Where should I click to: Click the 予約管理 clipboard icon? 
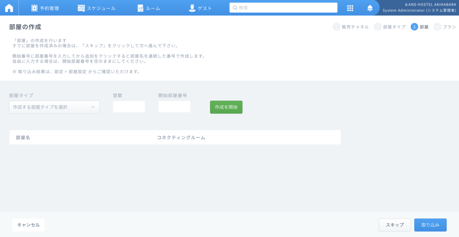[34, 8]
